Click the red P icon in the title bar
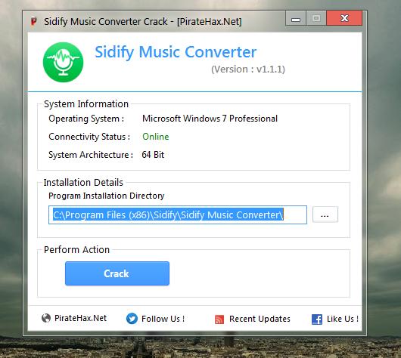 pos(34,21)
